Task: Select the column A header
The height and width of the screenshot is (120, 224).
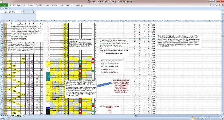Action: click(5, 21)
